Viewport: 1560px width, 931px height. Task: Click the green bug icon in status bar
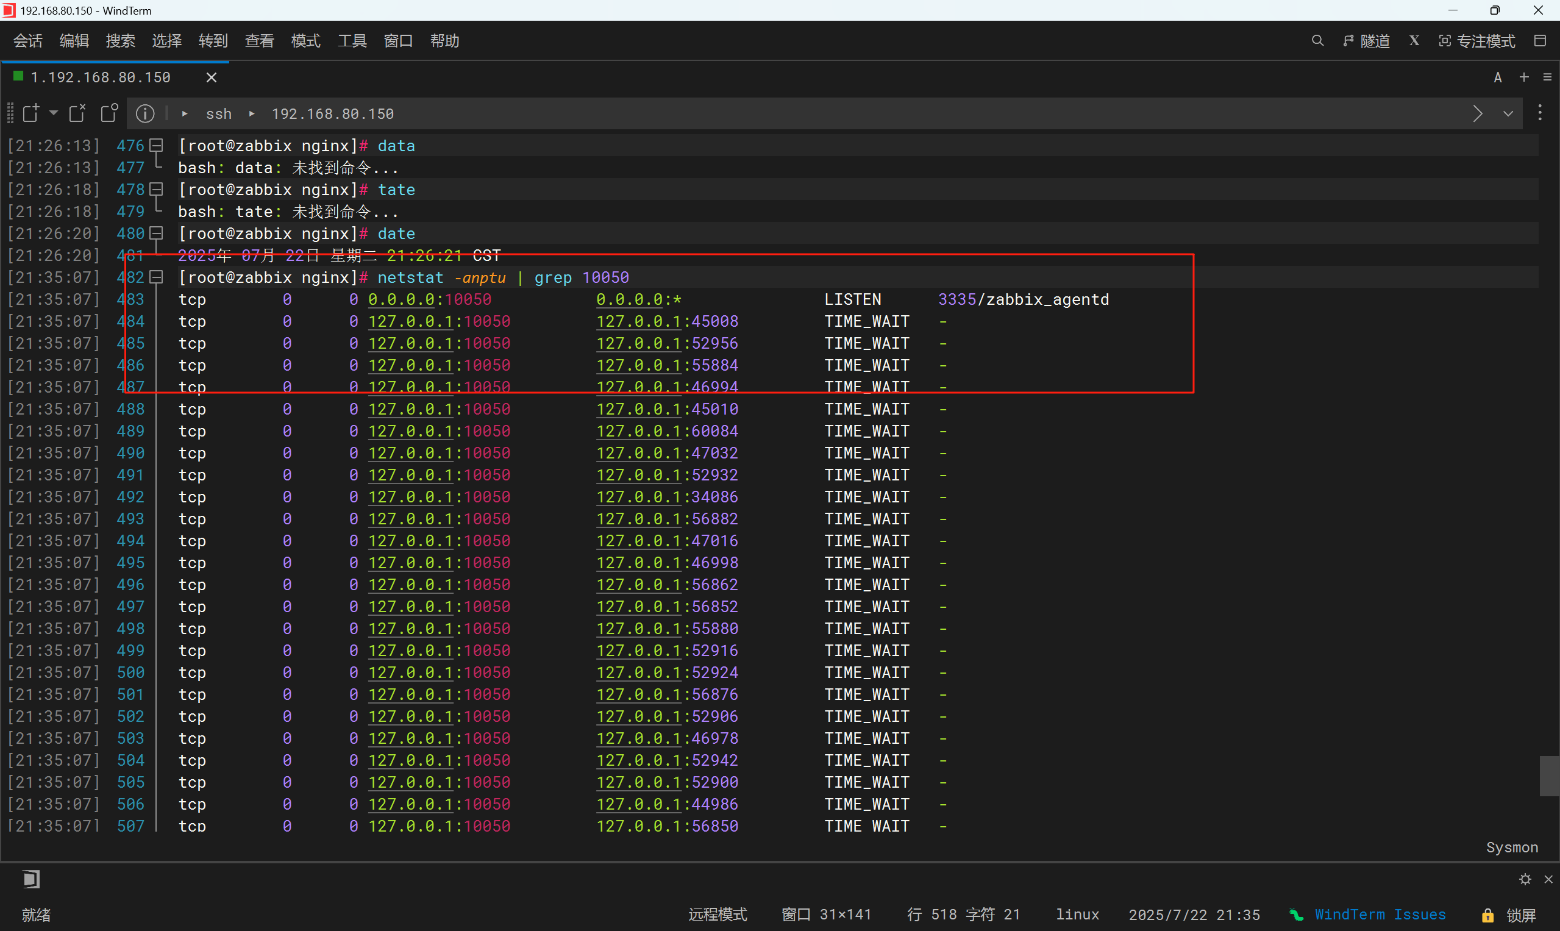(x=1297, y=915)
